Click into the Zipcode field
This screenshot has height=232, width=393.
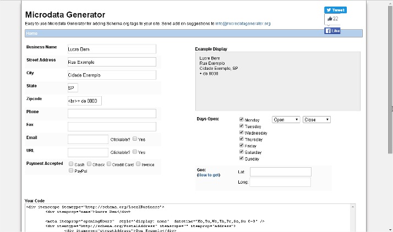85,101
